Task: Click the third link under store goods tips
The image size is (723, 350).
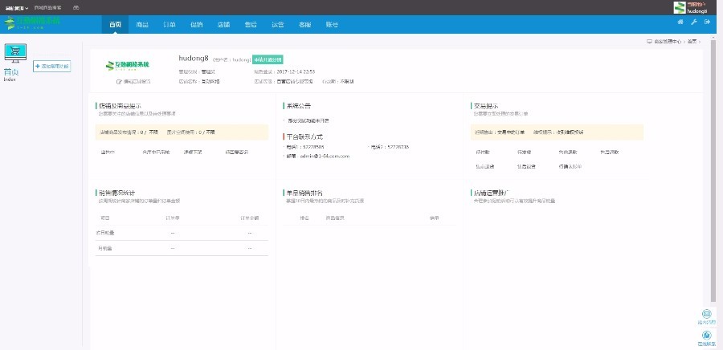Action: tap(193, 152)
